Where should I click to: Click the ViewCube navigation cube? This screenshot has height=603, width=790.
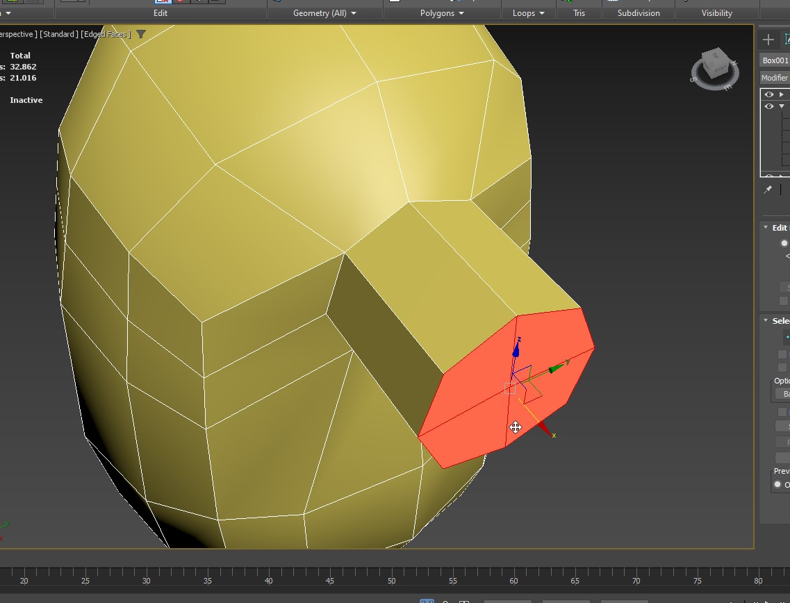coord(714,68)
